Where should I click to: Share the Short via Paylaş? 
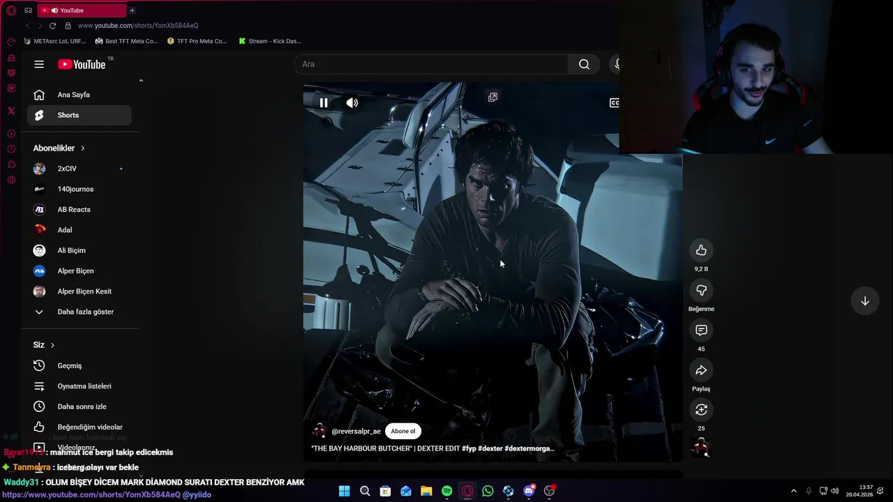[x=701, y=370]
